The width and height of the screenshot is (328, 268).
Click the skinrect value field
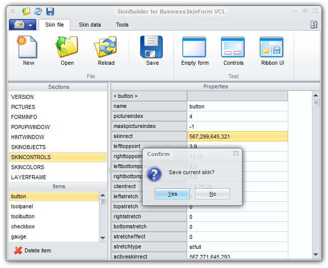(x=238, y=136)
